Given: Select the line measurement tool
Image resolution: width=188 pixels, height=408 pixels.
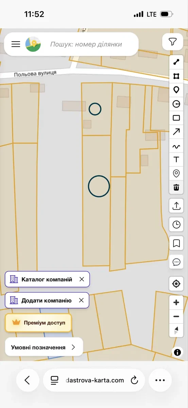Looking at the screenshot, I should pyautogui.click(x=176, y=62).
